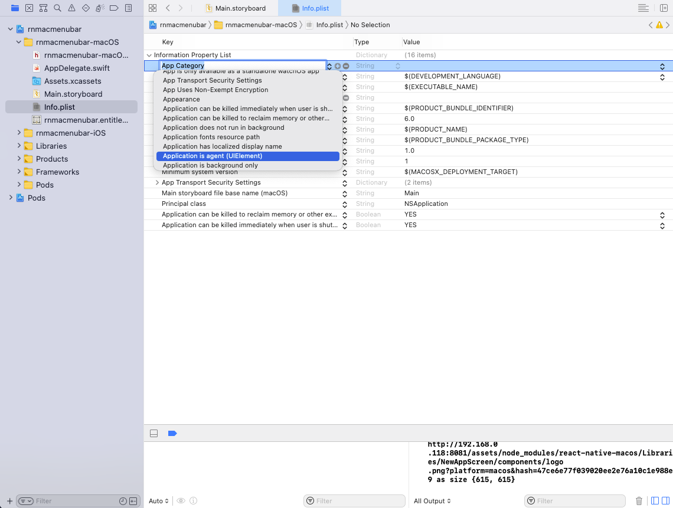Choose Appearance from key list
This screenshot has height=508, width=673.
point(248,100)
